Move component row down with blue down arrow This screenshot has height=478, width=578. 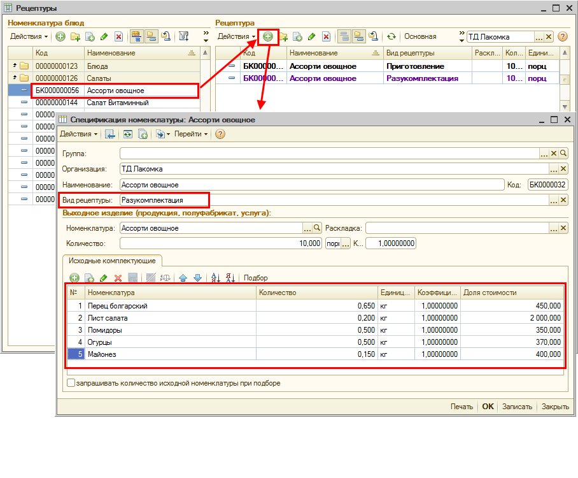[197, 278]
